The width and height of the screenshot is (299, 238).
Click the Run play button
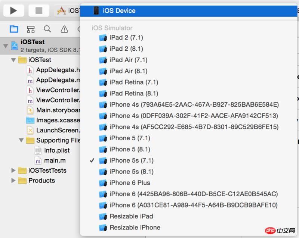[x=13, y=10]
